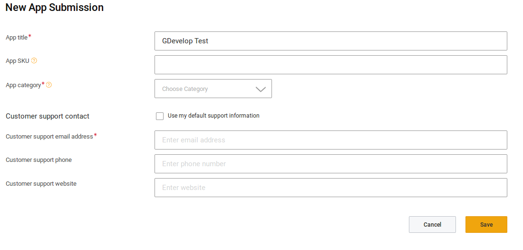Viewport: 523px width, 250px height.
Task: Select the Enter email address field
Action: coord(330,140)
